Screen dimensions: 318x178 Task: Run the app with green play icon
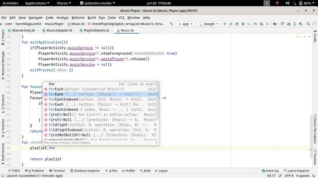[x=225, y=24]
